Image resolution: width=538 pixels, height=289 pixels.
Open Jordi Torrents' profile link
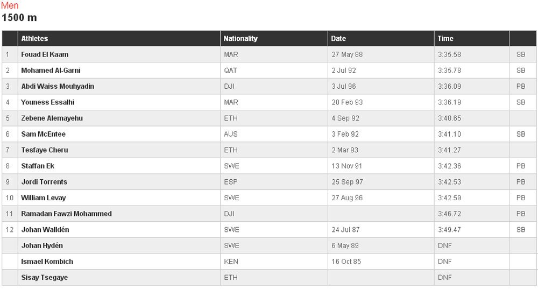click(x=44, y=182)
